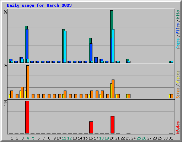Click the yellow Visits bar for day 20
The image size is (182, 142).
[x=111, y=91]
